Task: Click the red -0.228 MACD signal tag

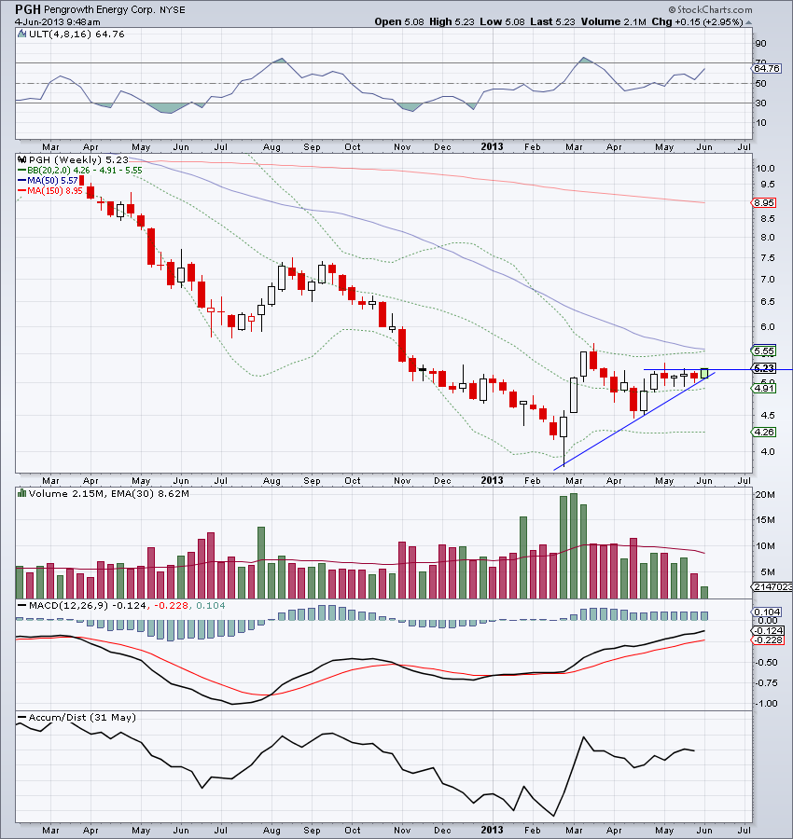Action: (769, 640)
